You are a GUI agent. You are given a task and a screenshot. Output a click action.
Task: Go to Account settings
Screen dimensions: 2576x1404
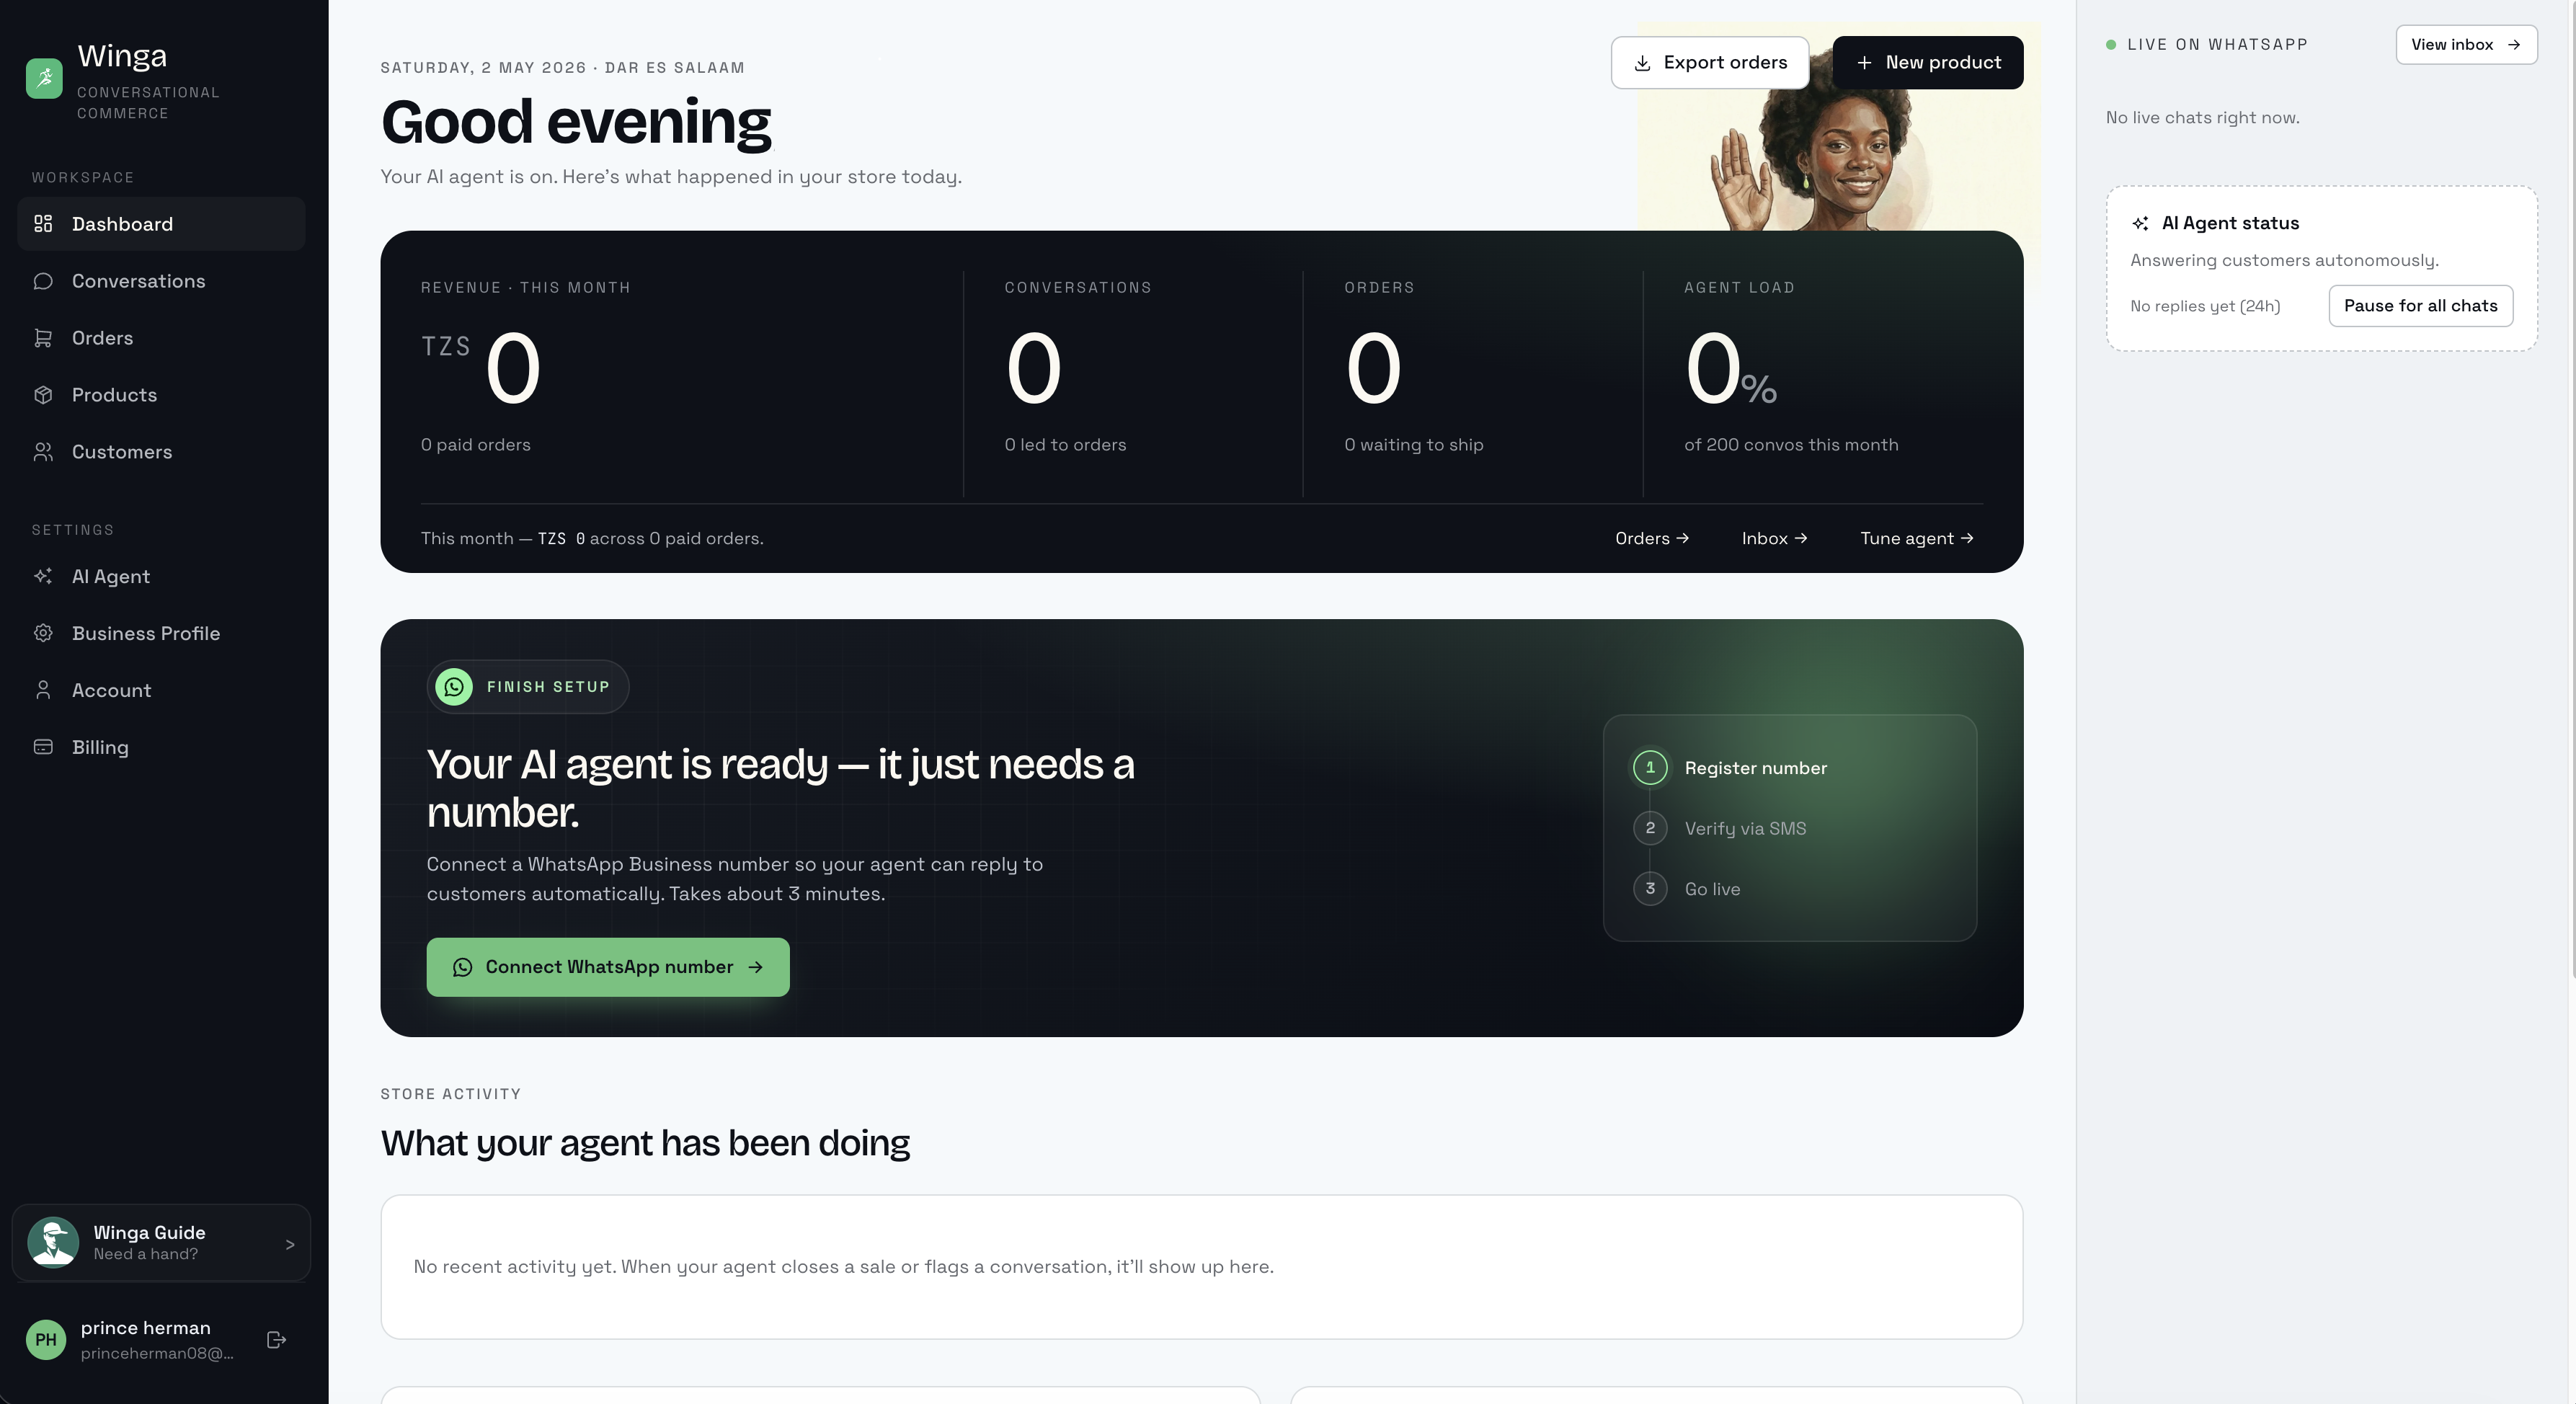(161, 690)
